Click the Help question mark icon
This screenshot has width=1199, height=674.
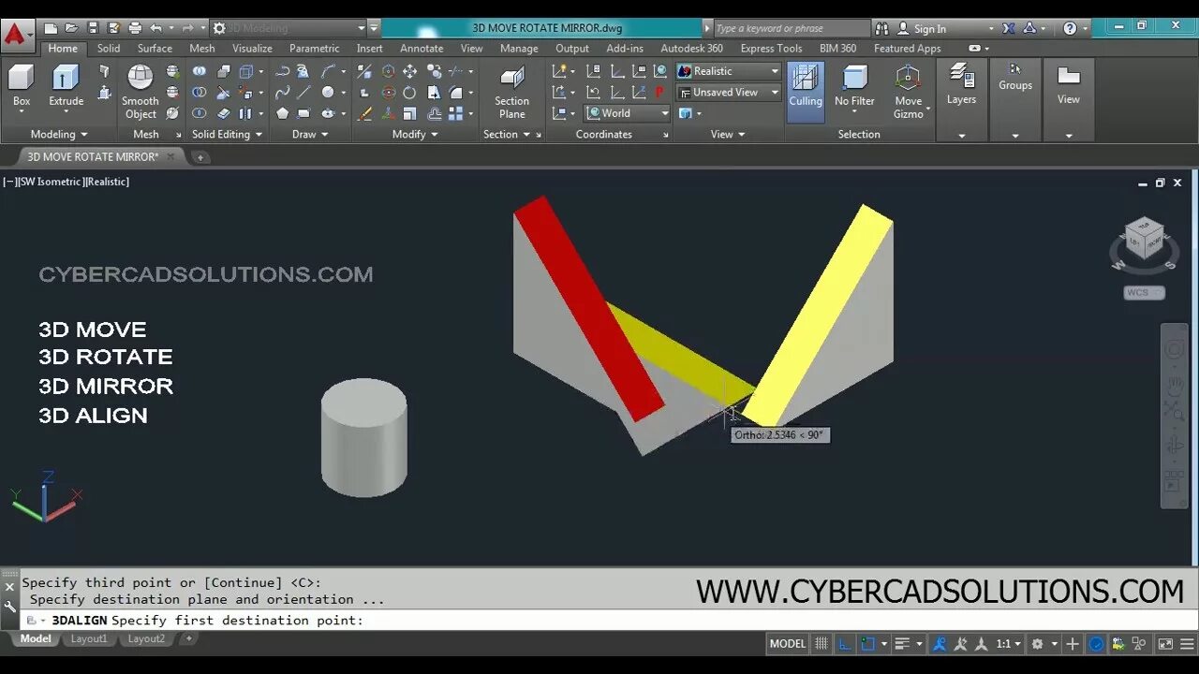pos(1071,28)
